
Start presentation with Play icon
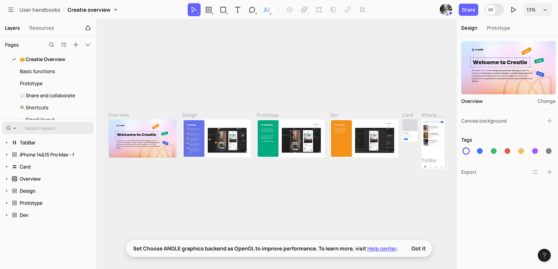click(x=514, y=10)
